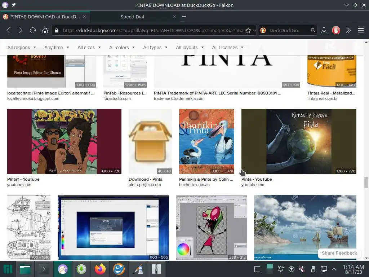Viewport: 369px width, 277px height.
Task: Click the page vertical scrollbar handle
Action: 366,183
